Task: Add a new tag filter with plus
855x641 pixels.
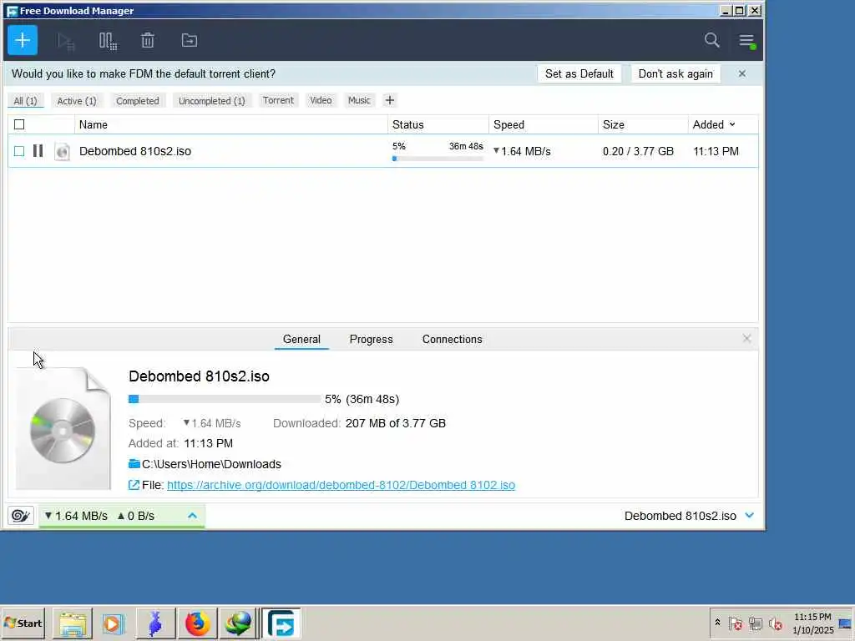Action: 389,100
